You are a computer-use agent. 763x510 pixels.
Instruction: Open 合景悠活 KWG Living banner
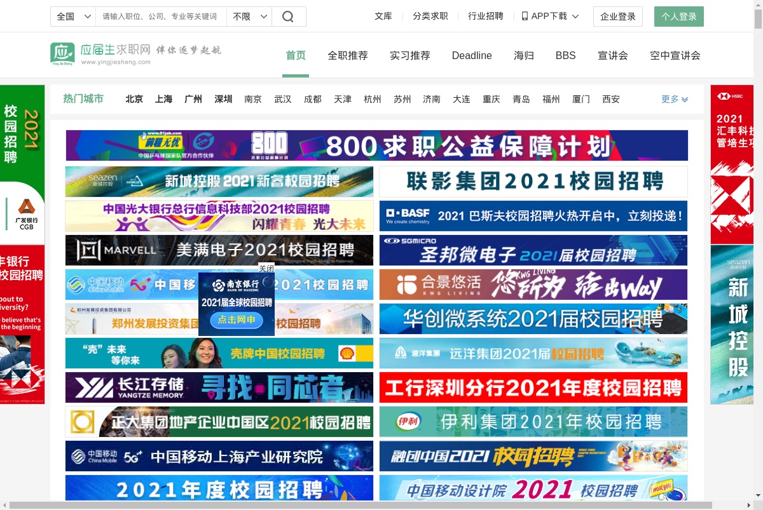click(x=533, y=285)
